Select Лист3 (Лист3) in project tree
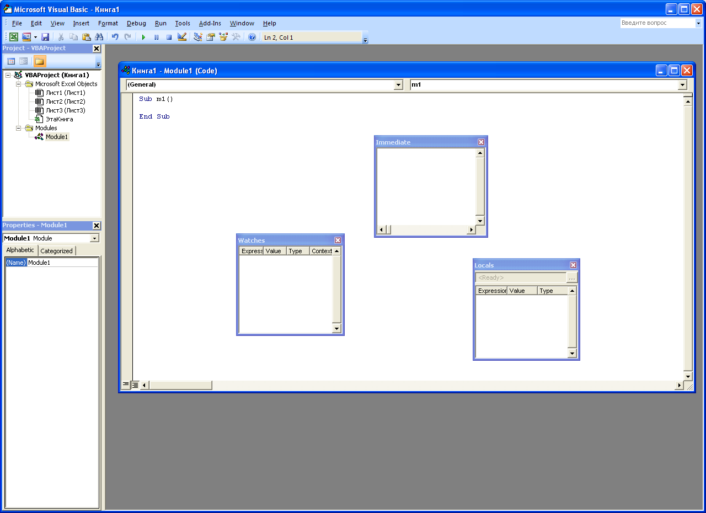 (65, 110)
